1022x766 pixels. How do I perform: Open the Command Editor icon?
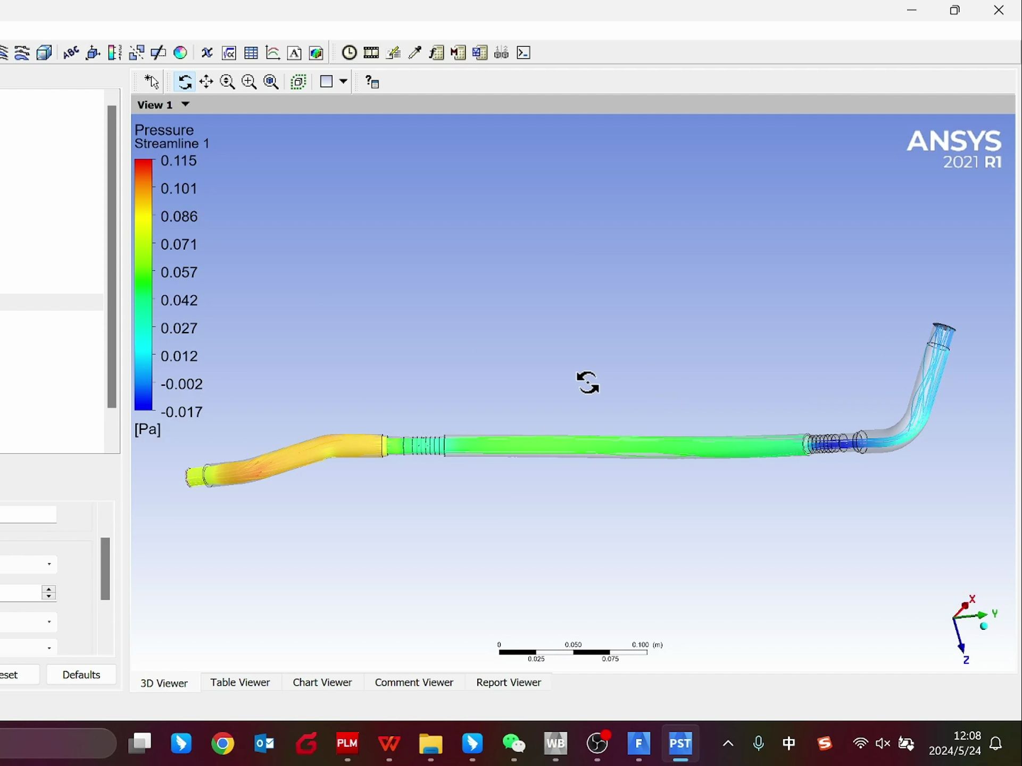(x=524, y=53)
